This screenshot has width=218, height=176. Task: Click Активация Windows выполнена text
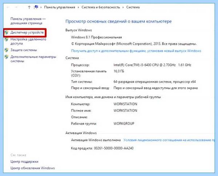tap(96, 140)
